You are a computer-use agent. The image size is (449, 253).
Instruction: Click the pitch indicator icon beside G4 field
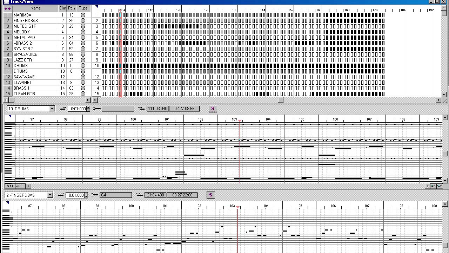pos(95,195)
